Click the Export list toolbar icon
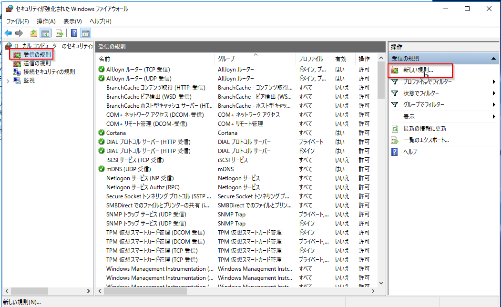The image size is (501, 307). [60, 33]
